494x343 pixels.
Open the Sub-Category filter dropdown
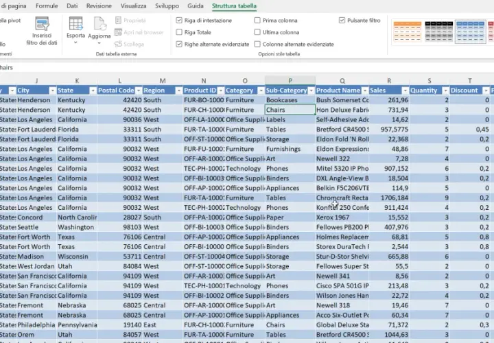pyautogui.click(x=311, y=91)
